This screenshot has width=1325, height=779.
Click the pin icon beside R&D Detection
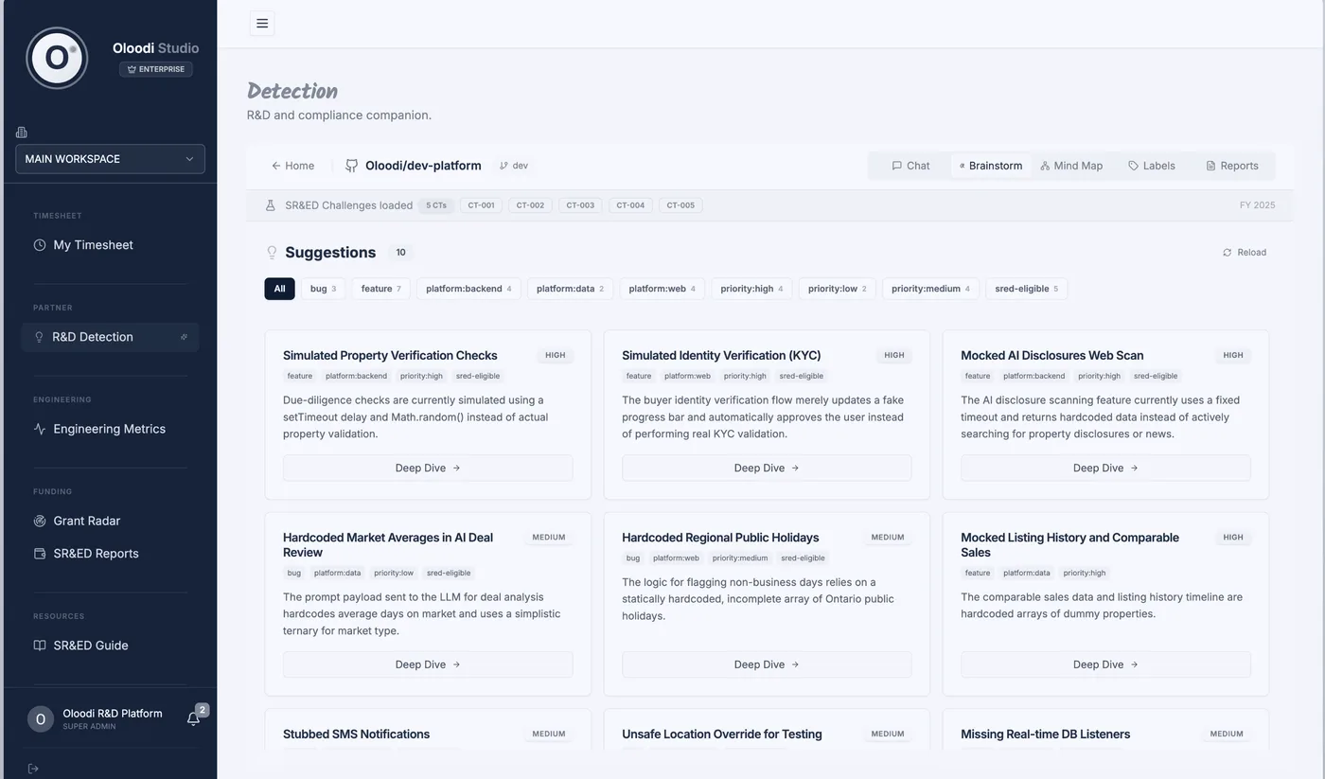(185, 337)
